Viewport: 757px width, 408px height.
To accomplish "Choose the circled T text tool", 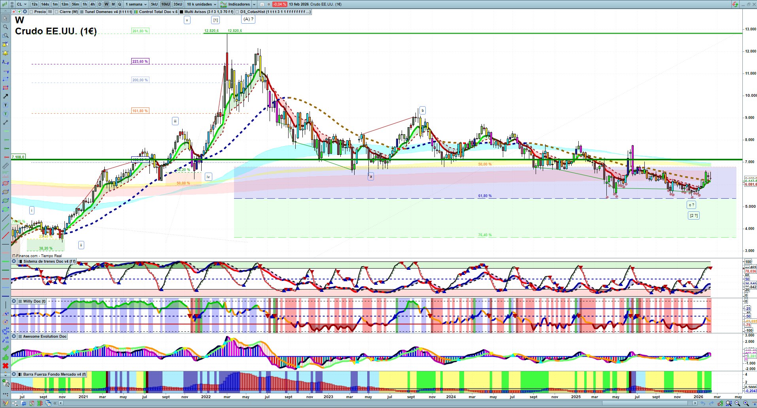I will 6,114.
